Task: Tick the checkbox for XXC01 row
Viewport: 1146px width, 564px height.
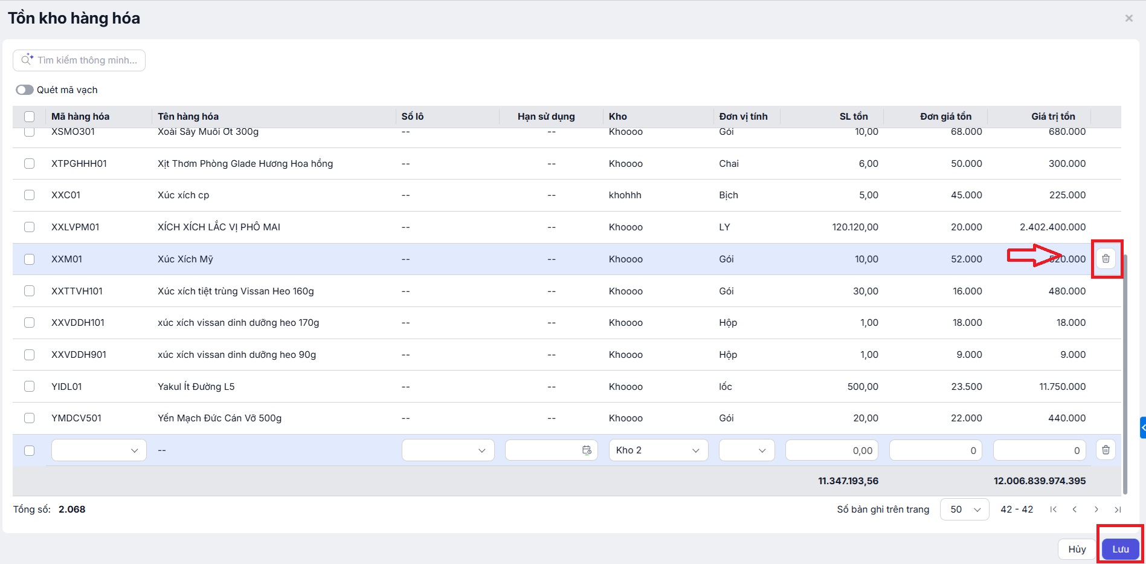Action: click(29, 195)
